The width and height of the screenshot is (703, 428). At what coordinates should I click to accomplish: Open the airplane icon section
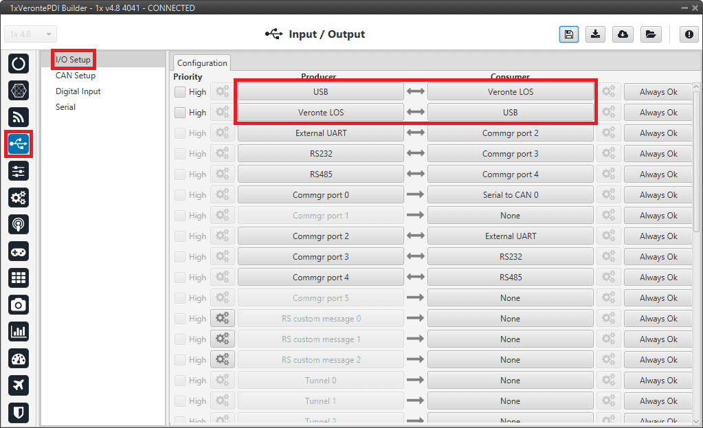pyautogui.click(x=19, y=385)
